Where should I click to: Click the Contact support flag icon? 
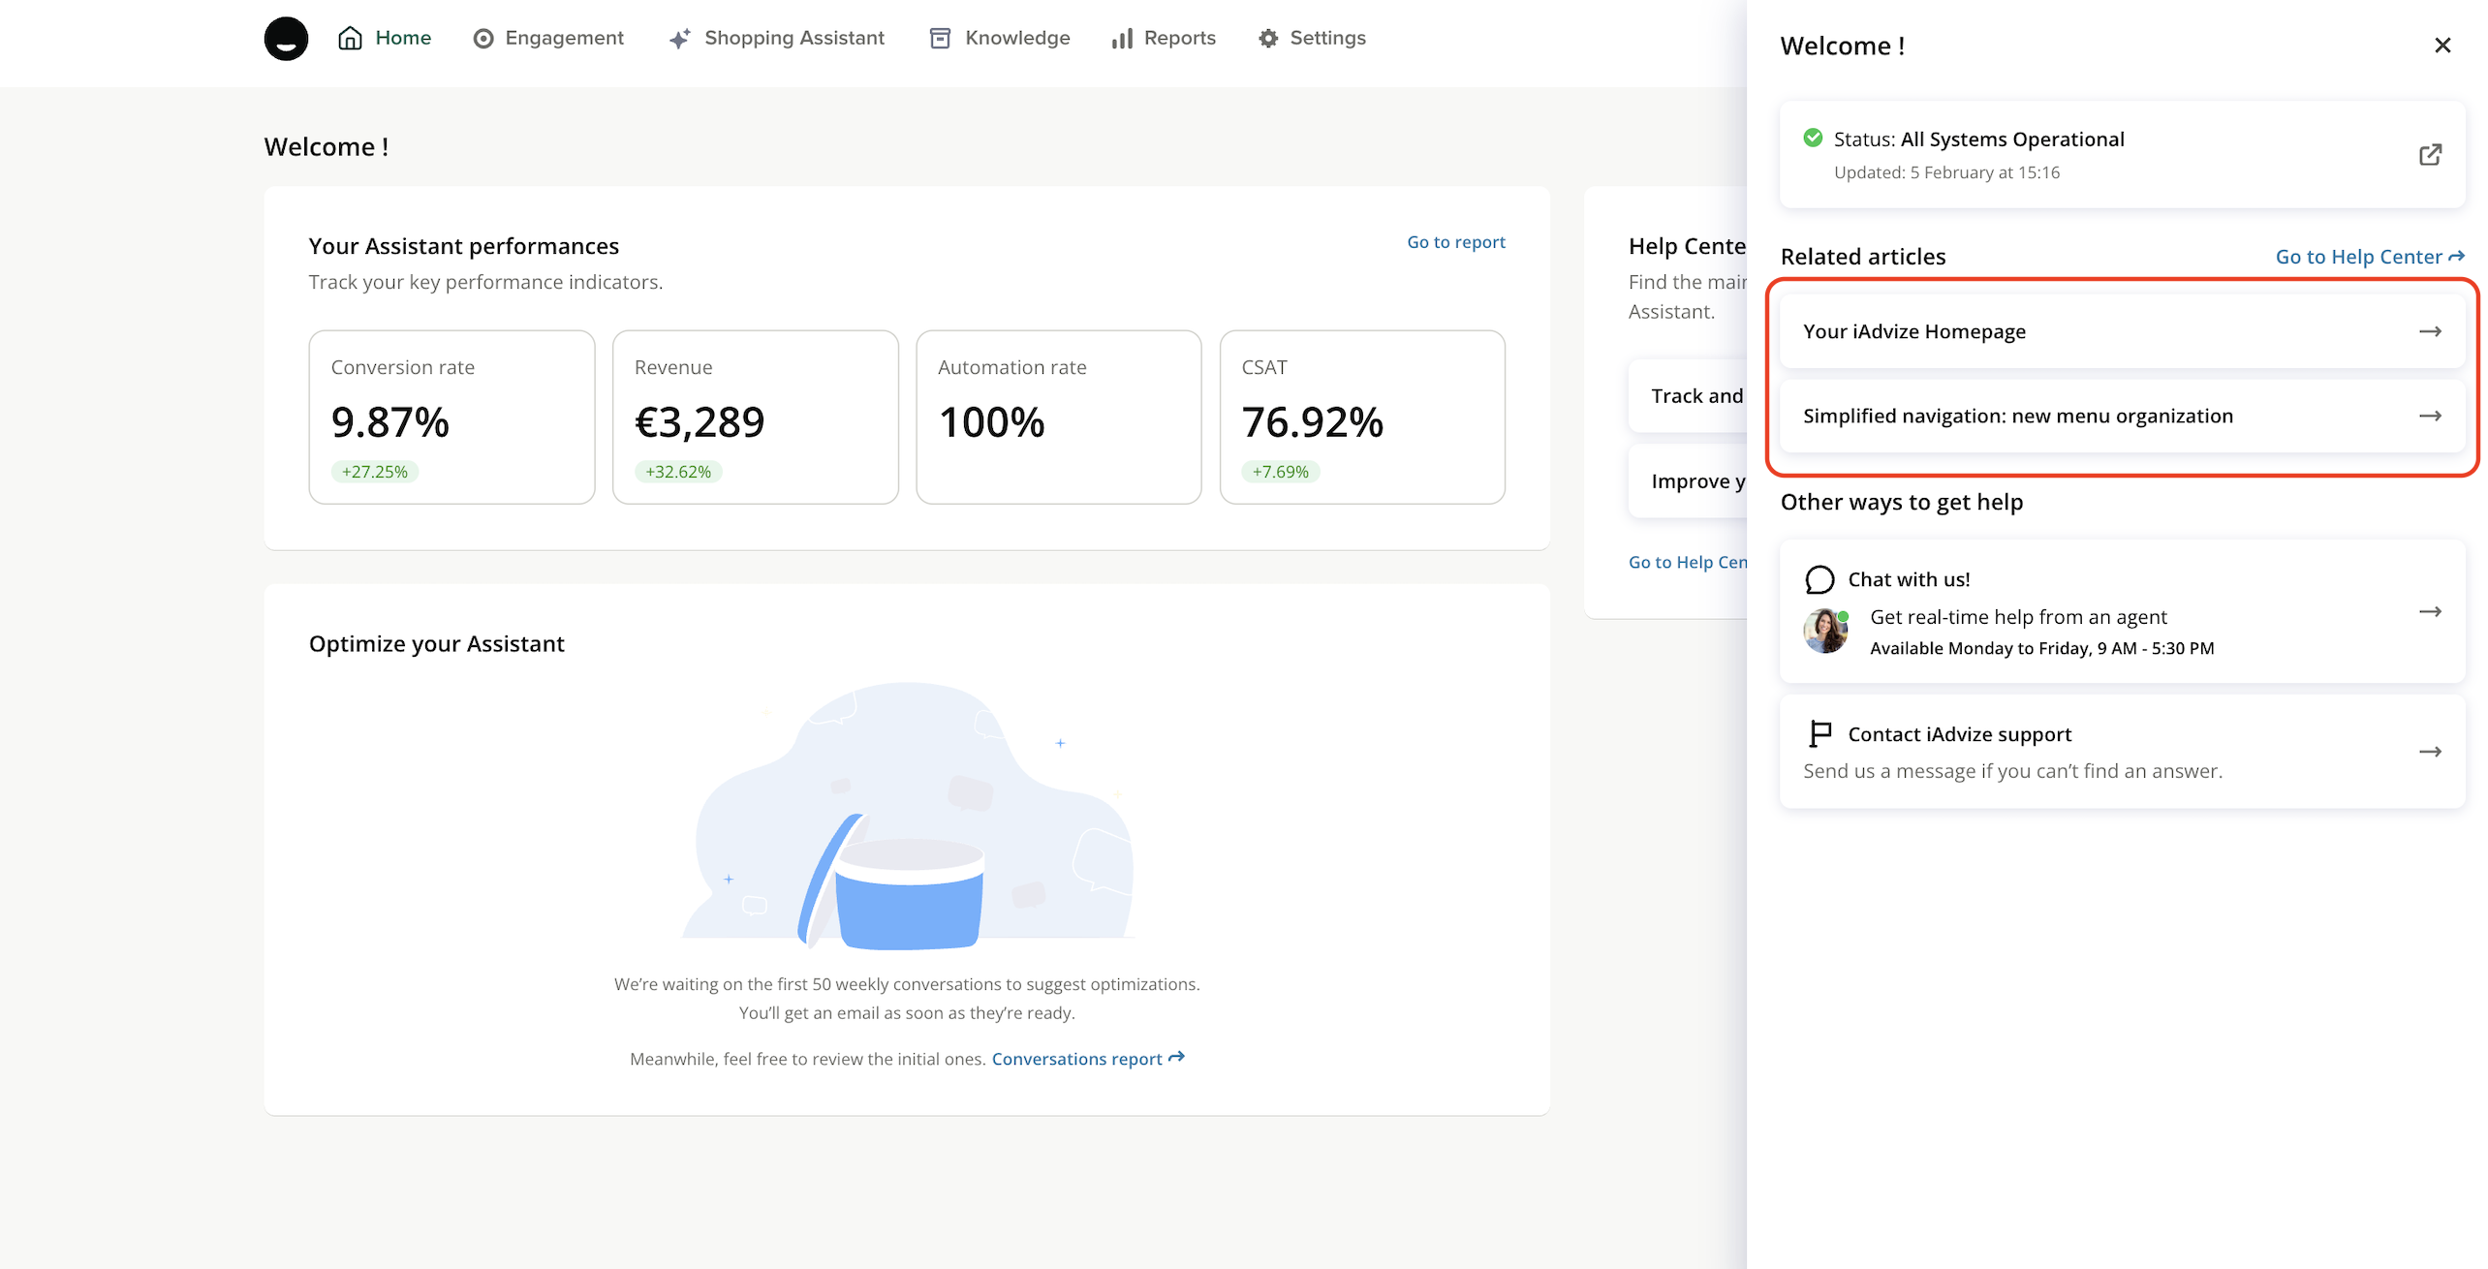pyautogui.click(x=1819, y=734)
